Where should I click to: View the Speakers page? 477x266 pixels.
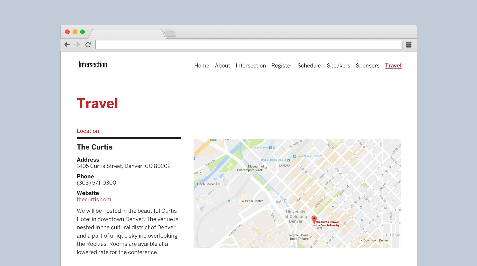coord(338,66)
